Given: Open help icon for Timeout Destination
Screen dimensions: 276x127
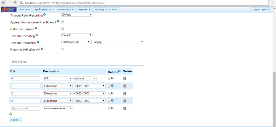Looking at the screenshot, I should pyautogui.click(x=38, y=42).
